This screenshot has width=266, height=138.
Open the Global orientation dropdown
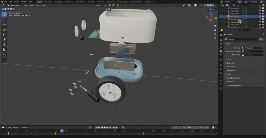tap(98, 5)
